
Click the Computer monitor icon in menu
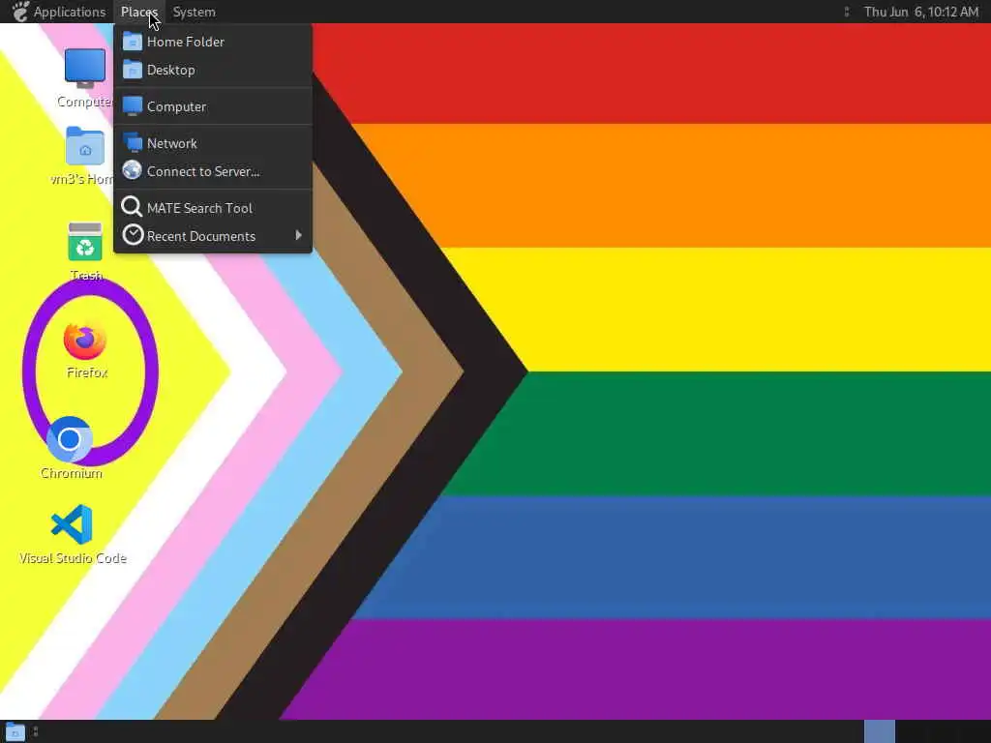pos(132,106)
